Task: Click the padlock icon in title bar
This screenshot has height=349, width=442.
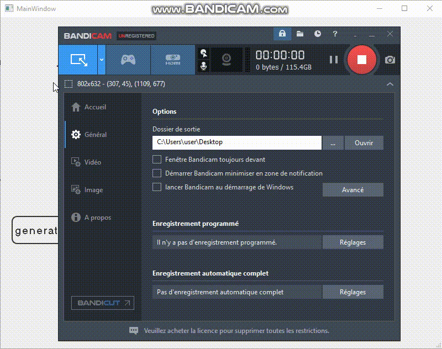Action: coord(282,34)
